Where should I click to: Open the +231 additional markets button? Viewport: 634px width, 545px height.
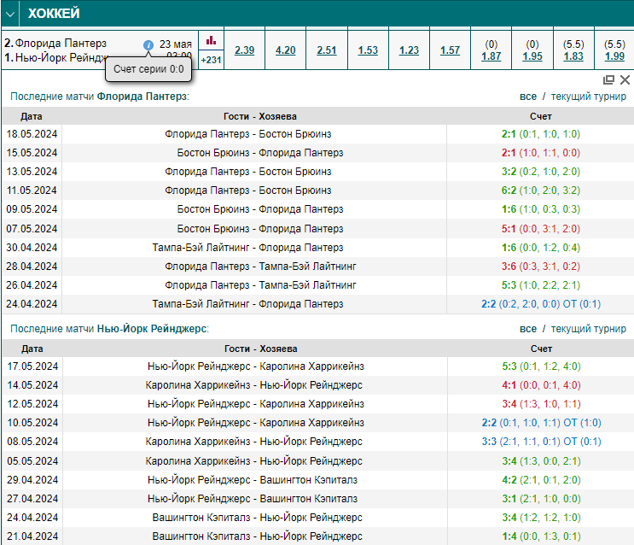211,60
